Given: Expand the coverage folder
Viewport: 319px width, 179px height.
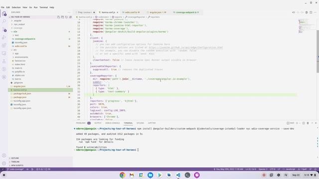Looking at the screenshot, I should point(40,28).
